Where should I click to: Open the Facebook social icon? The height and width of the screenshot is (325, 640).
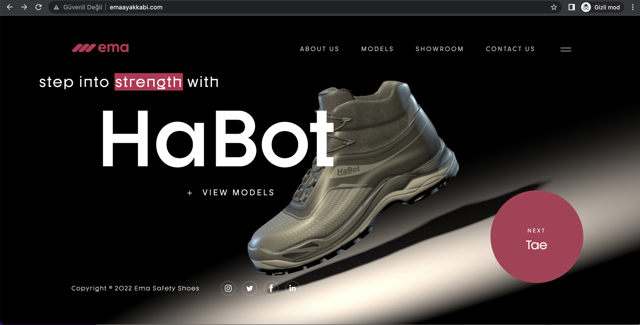tap(271, 288)
